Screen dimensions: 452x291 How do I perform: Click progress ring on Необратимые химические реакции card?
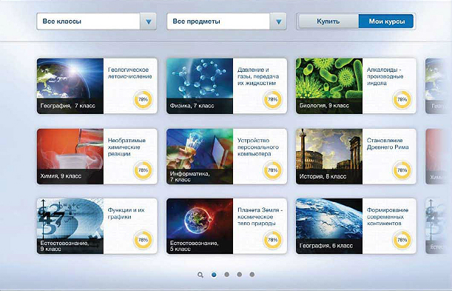coord(143,170)
